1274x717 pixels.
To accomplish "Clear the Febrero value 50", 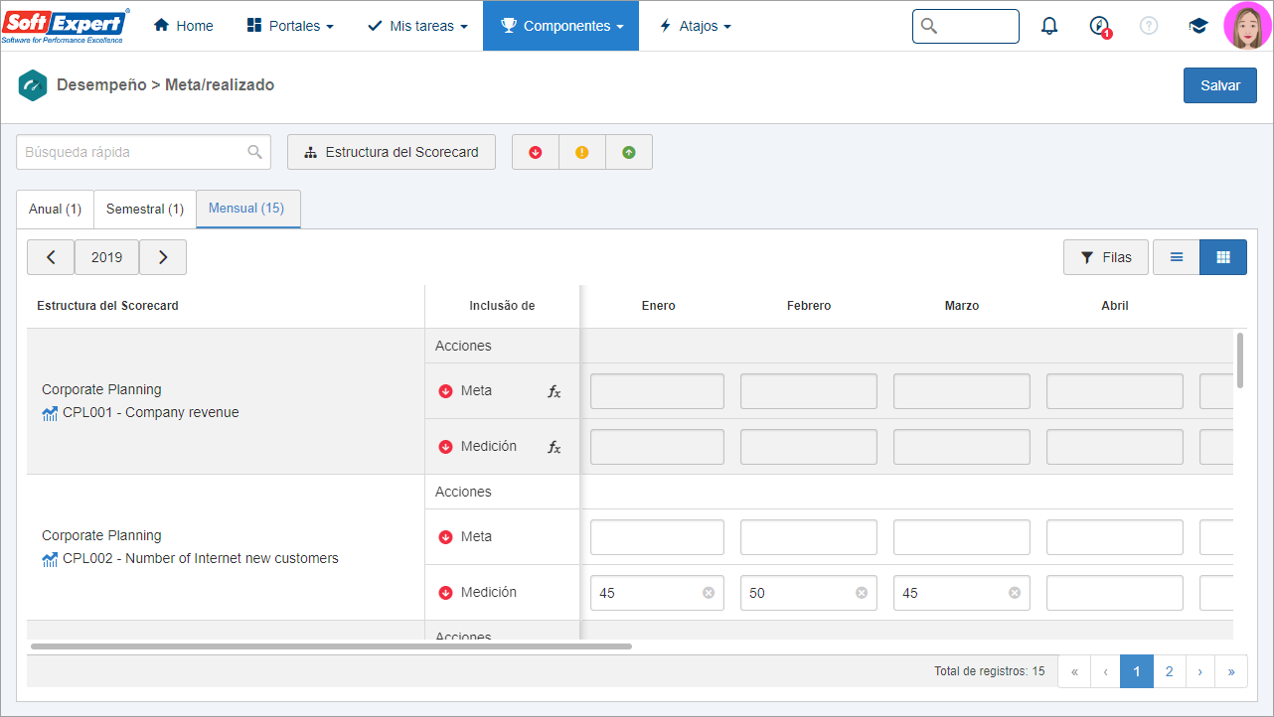I will (x=862, y=593).
